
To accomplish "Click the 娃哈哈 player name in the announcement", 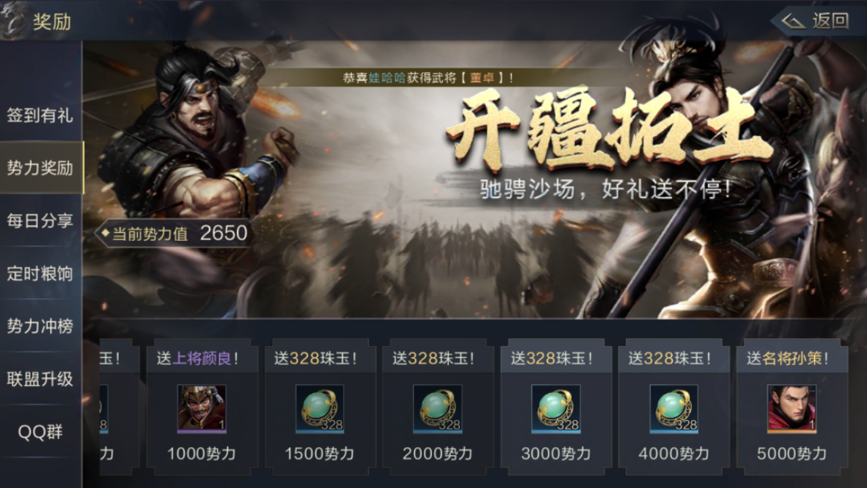I will pyautogui.click(x=387, y=78).
